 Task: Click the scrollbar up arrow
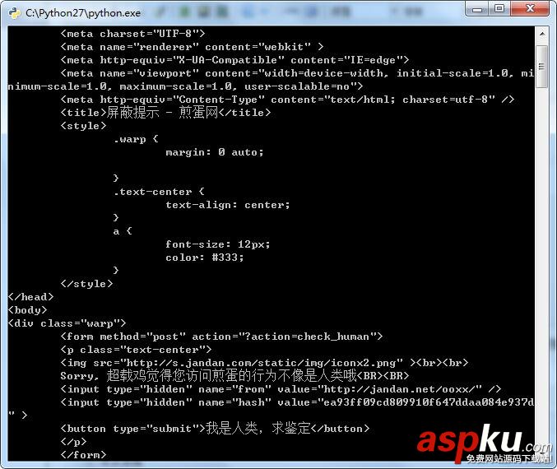[x=541, y=35]
